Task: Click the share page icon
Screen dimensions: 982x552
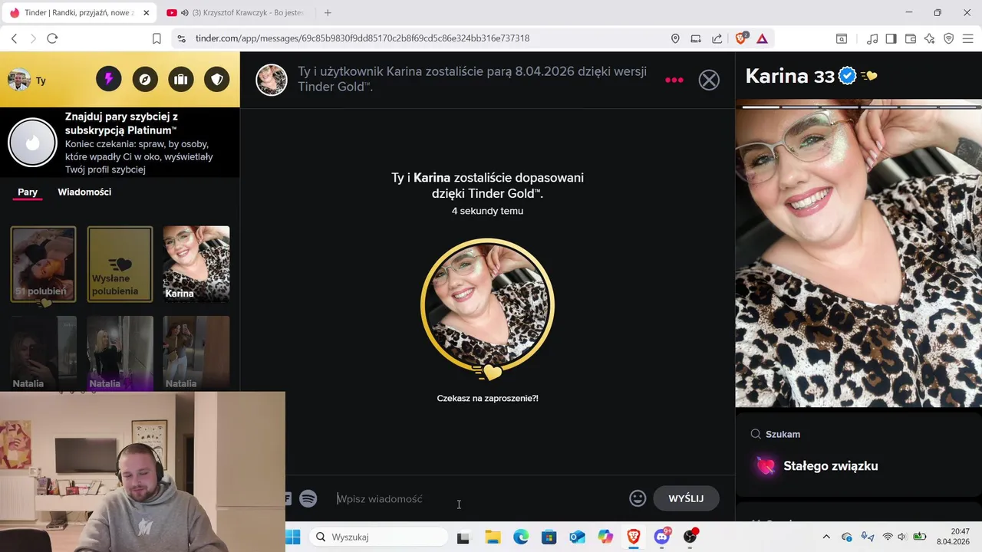Action: tap(717, 38)
